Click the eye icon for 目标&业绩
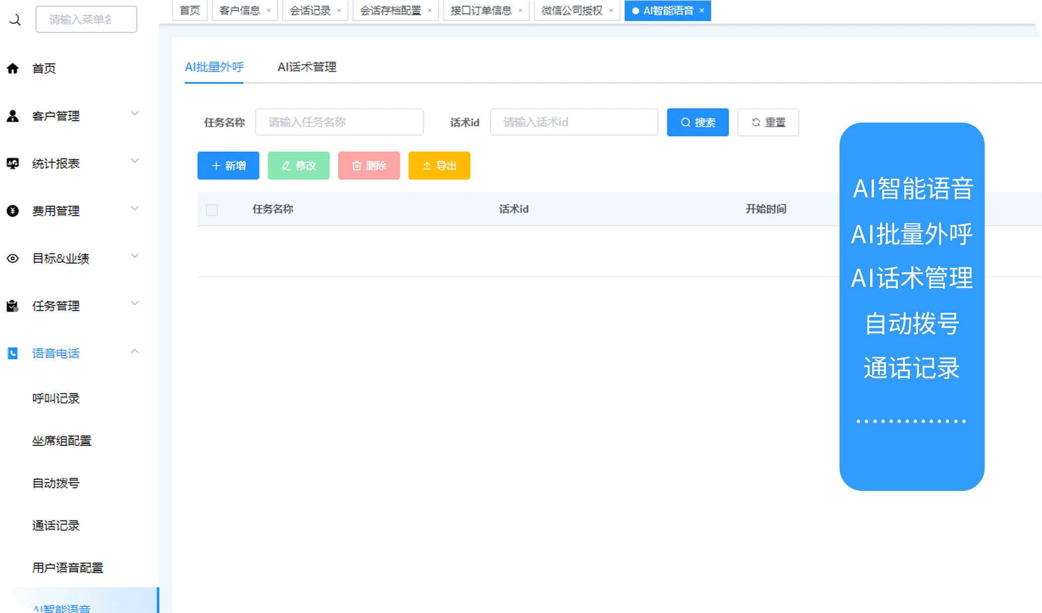 coord(13,258)
